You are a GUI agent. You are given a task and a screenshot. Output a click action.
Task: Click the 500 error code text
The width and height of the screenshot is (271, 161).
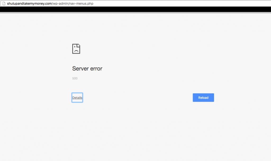(x=75, y=79)
